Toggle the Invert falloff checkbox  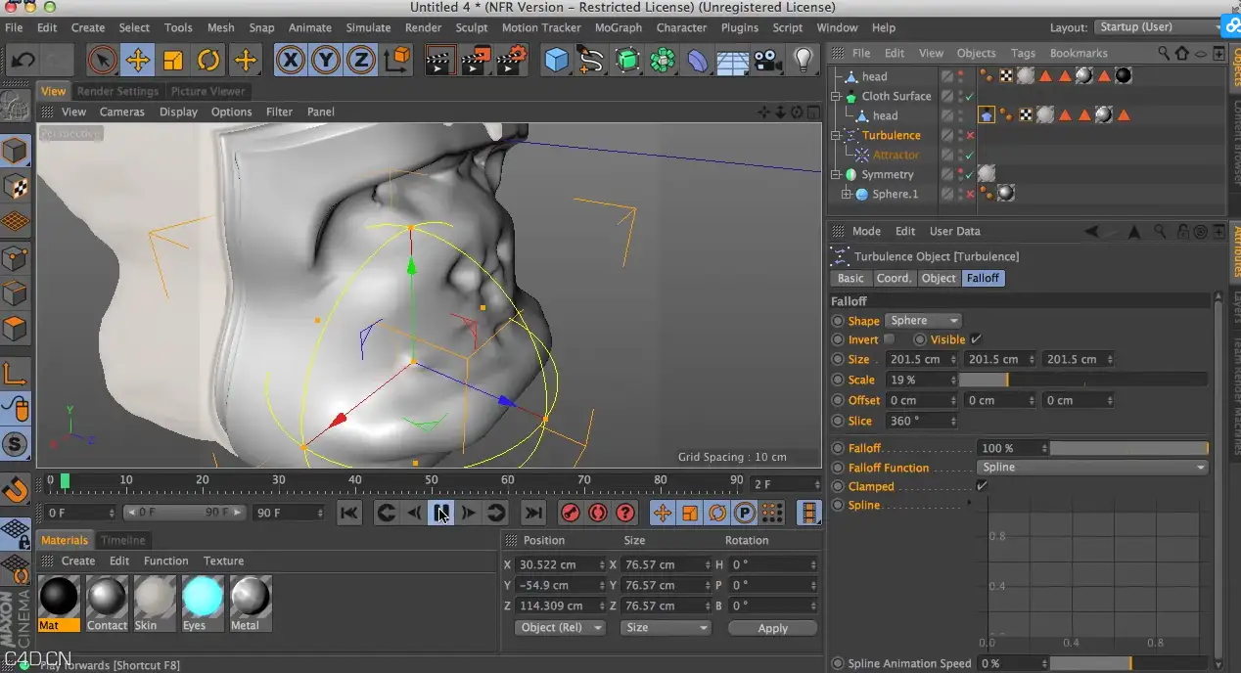[889, 339]
